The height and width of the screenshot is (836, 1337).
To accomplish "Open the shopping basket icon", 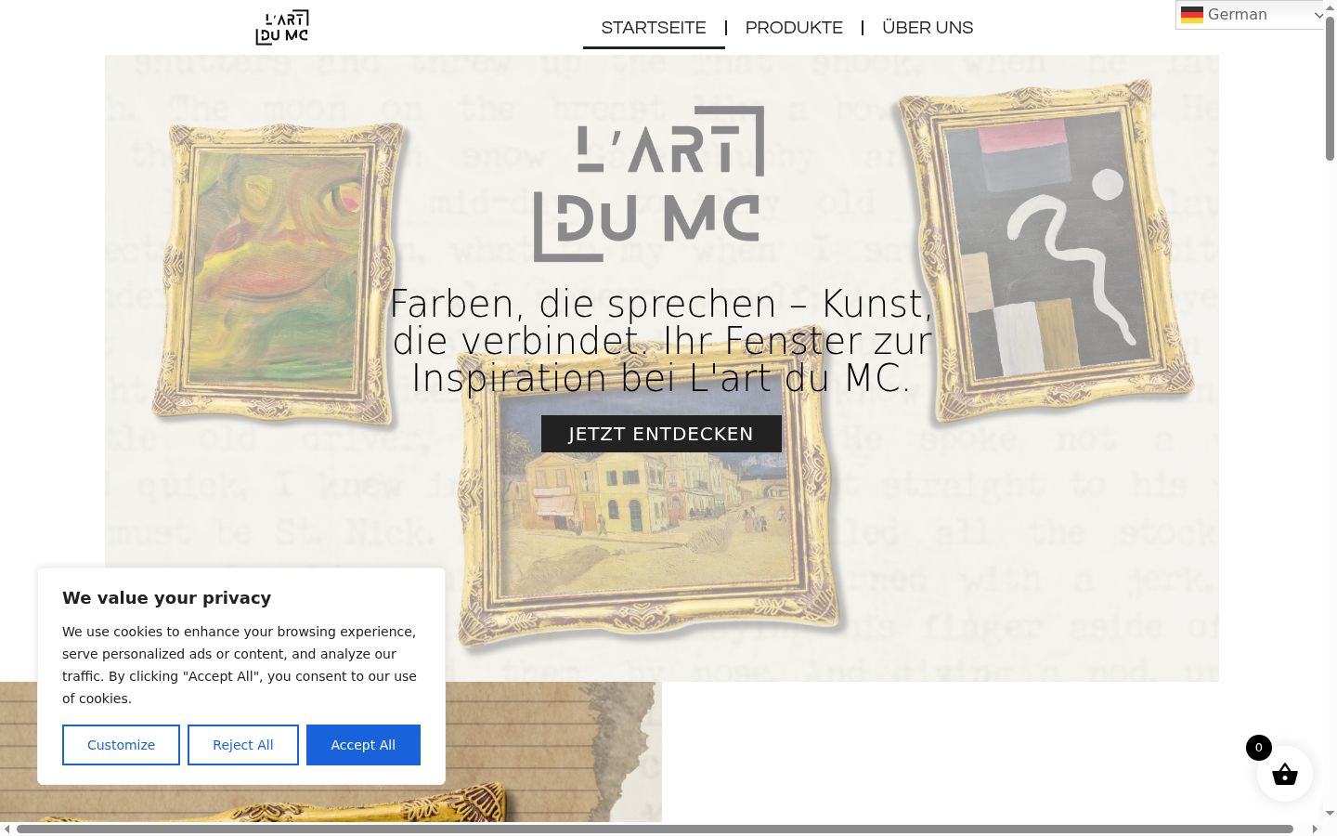I will pyautogui.click(x=1285, y=774).
